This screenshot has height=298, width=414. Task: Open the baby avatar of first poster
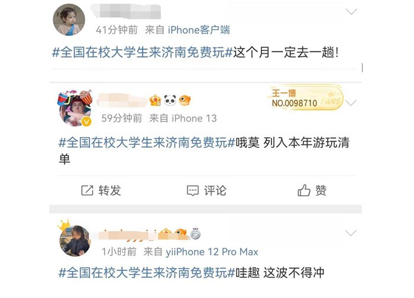(x=69, y=20)
